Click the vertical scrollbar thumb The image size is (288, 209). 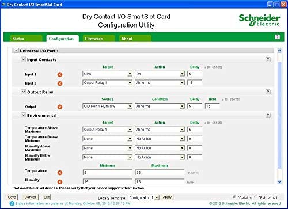pyautogui.click(x=279, y=115)
